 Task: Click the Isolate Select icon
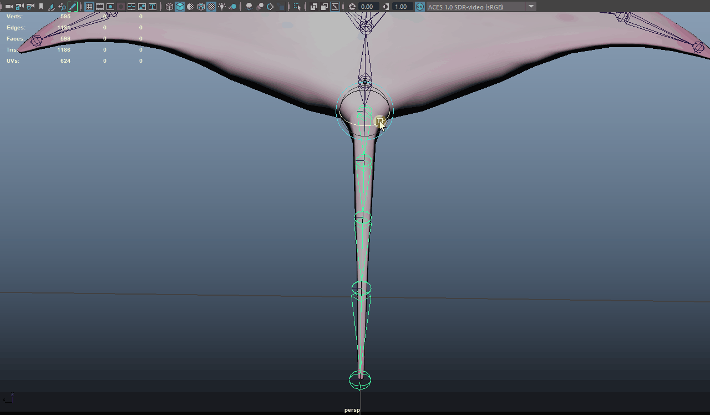[x=297, y=7]
